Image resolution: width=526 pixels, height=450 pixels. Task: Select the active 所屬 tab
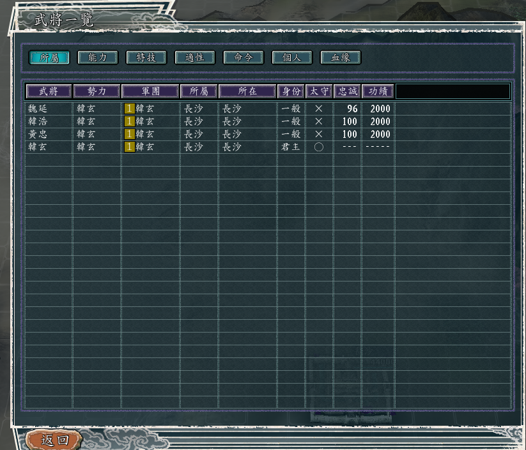pyautogui.click(x=49, y=57)
